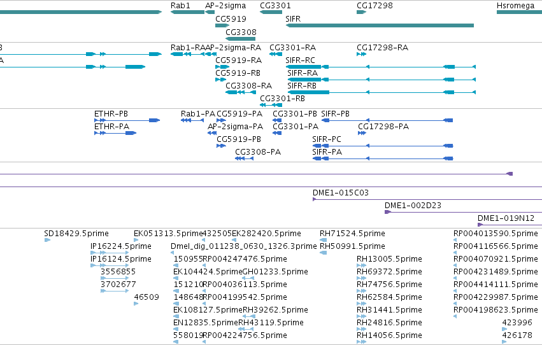The height and width of the screenshot is (345, 542).
Task: Select the Hsromega gene label
Action: (515, 6)
